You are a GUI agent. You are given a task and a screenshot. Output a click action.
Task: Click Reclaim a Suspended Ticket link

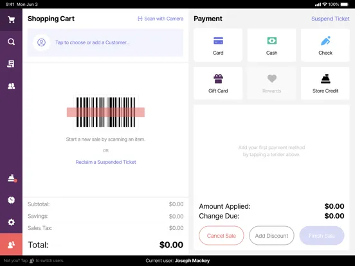105,162
